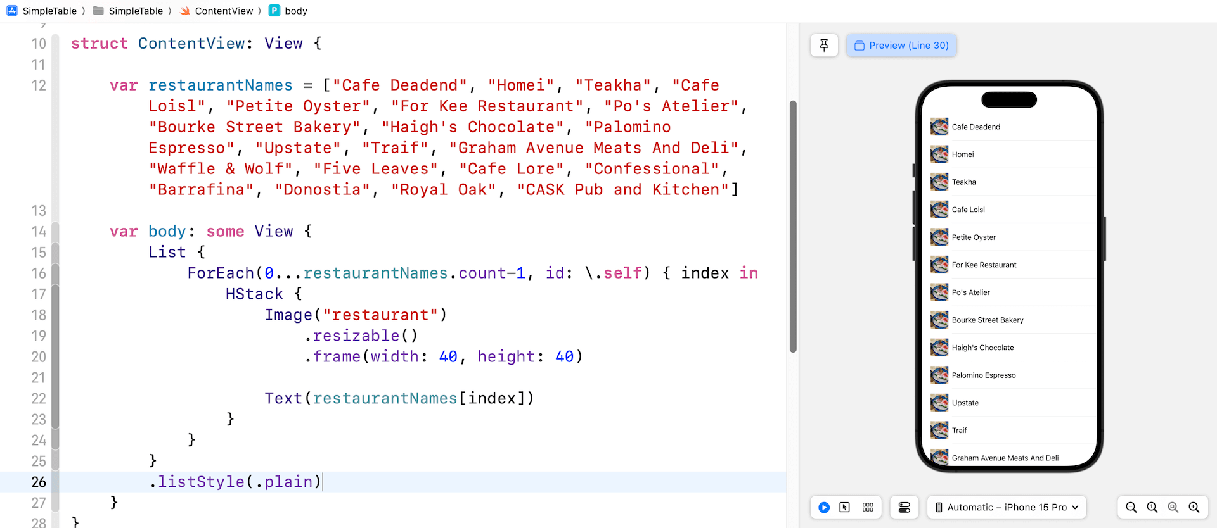This screenshot has width=1217, height=528.
Task: Tap the Cafe Deadend row in preview
Action: coord(1011,127)
